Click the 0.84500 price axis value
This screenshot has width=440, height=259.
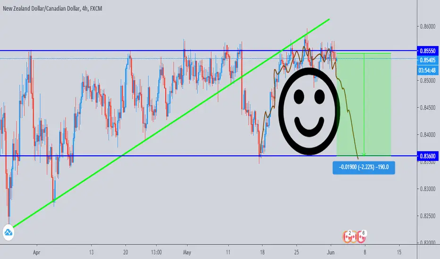coord(428,108)
